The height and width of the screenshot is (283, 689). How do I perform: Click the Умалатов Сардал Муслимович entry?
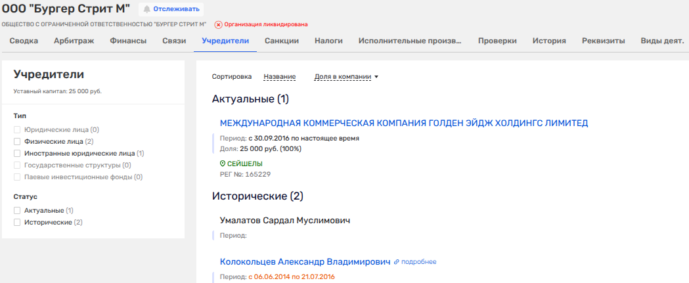(285, 220)
